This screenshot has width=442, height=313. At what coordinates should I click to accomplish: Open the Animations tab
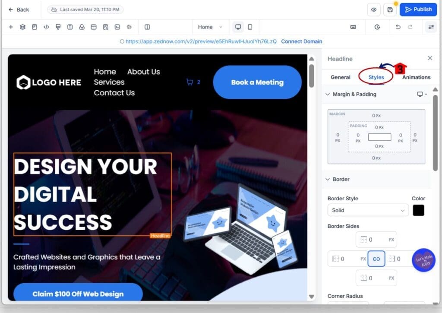click(416, 77)
